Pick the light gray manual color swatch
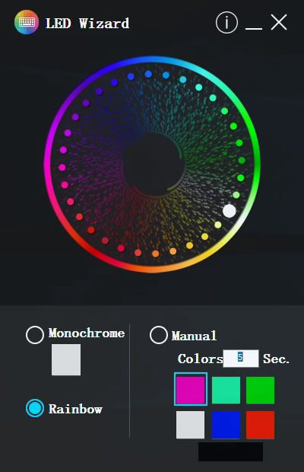Viewport: 304px width, 472px height. click(x=190, y=425)
